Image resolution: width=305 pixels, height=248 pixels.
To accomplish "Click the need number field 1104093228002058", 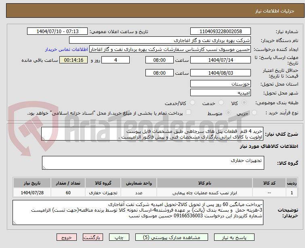I will (221, 32).
